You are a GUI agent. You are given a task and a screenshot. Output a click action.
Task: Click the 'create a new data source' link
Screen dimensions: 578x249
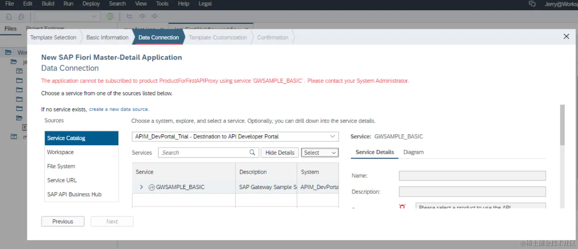click(x=119, y=109)
